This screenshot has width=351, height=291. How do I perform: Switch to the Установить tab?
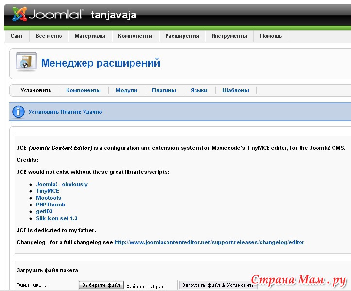pos(36,90)
